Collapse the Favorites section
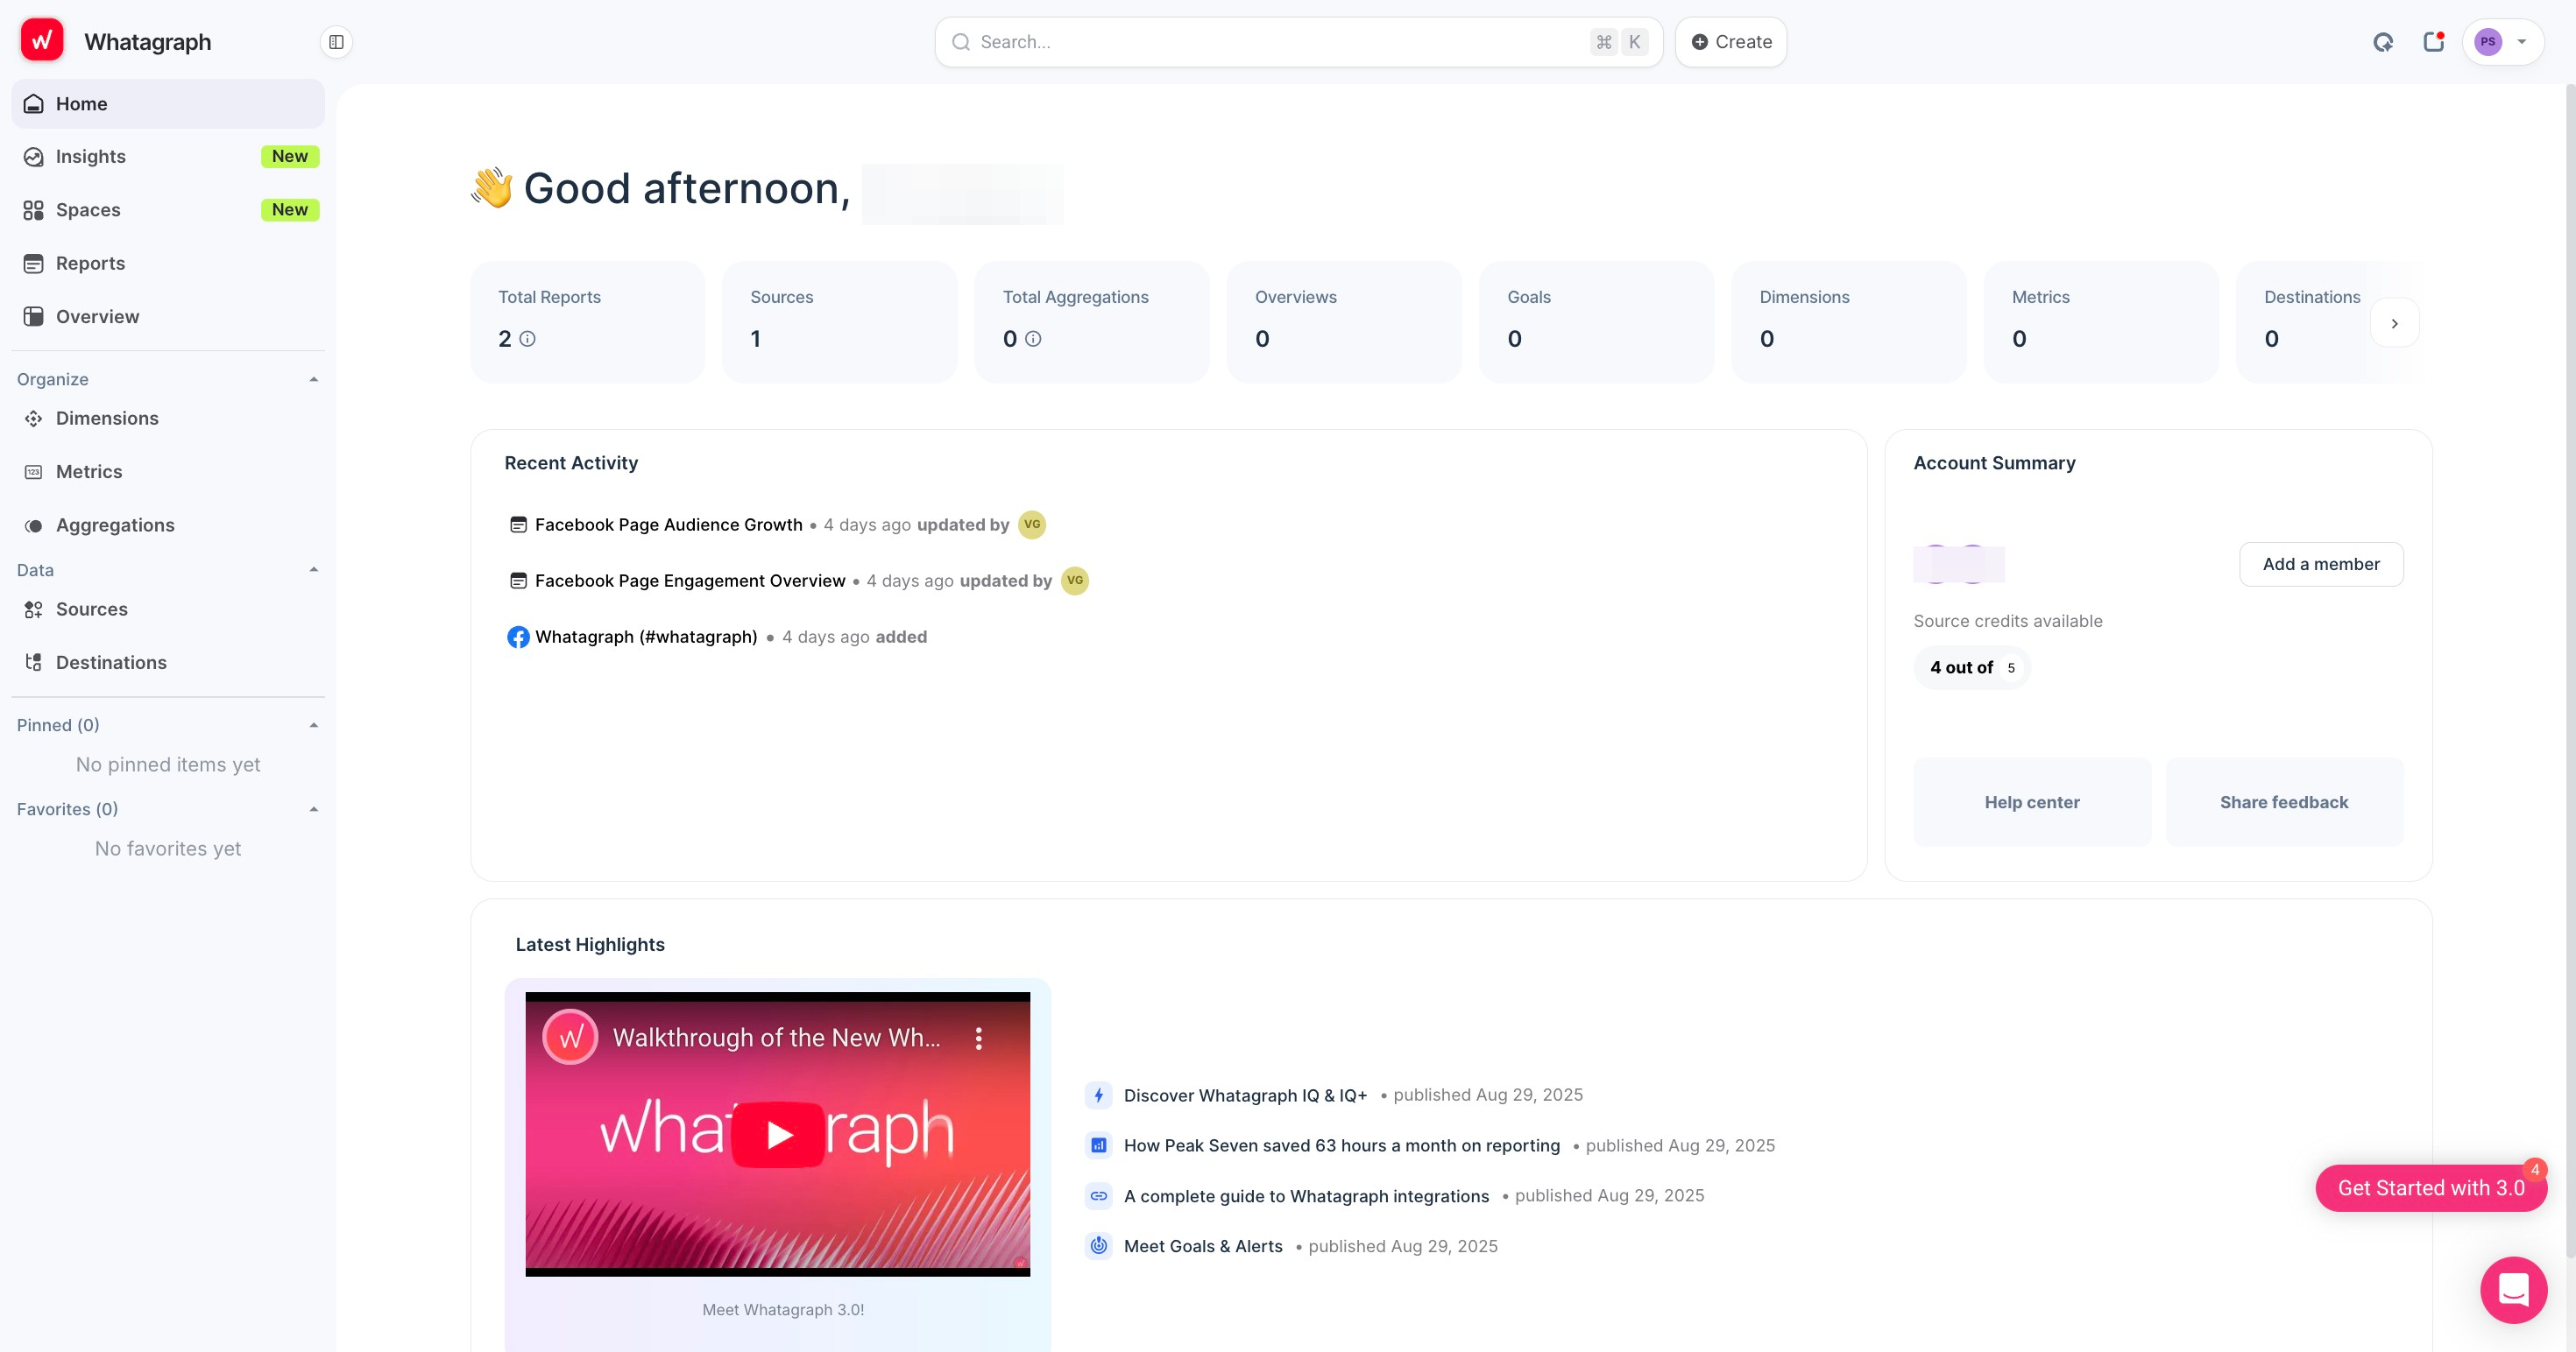The width and height of the screenshot is (2576, 1352). point(314,809)
